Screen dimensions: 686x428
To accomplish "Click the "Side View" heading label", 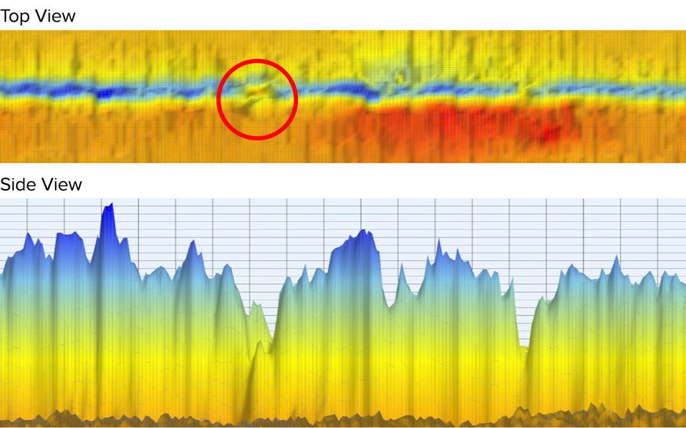I will [x=41, y=185].
